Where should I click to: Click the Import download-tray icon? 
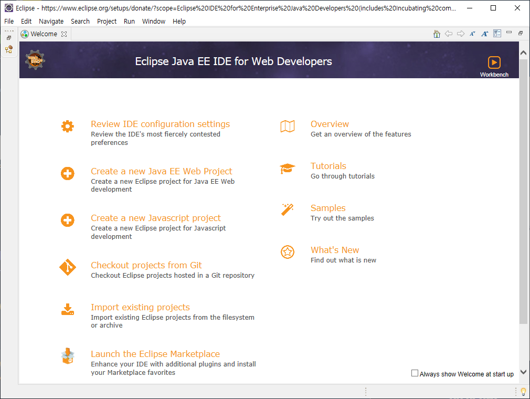pyautogui.click(x=68, y=309)
